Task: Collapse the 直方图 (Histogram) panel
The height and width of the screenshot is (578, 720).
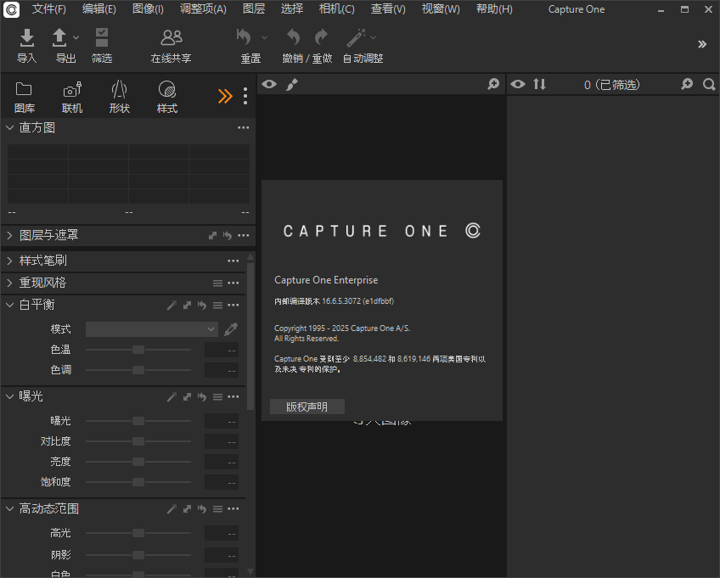Action: (x=8, y=127)
